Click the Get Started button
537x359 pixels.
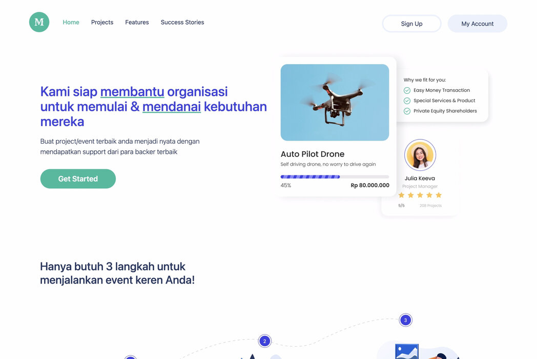tap(78, 178)
